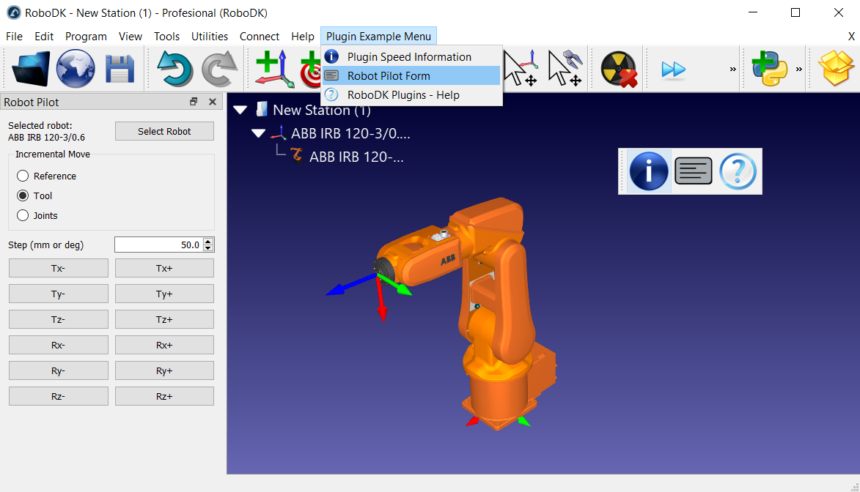
Task: Select the Reference radio button
Action: (x=23, y=176)
